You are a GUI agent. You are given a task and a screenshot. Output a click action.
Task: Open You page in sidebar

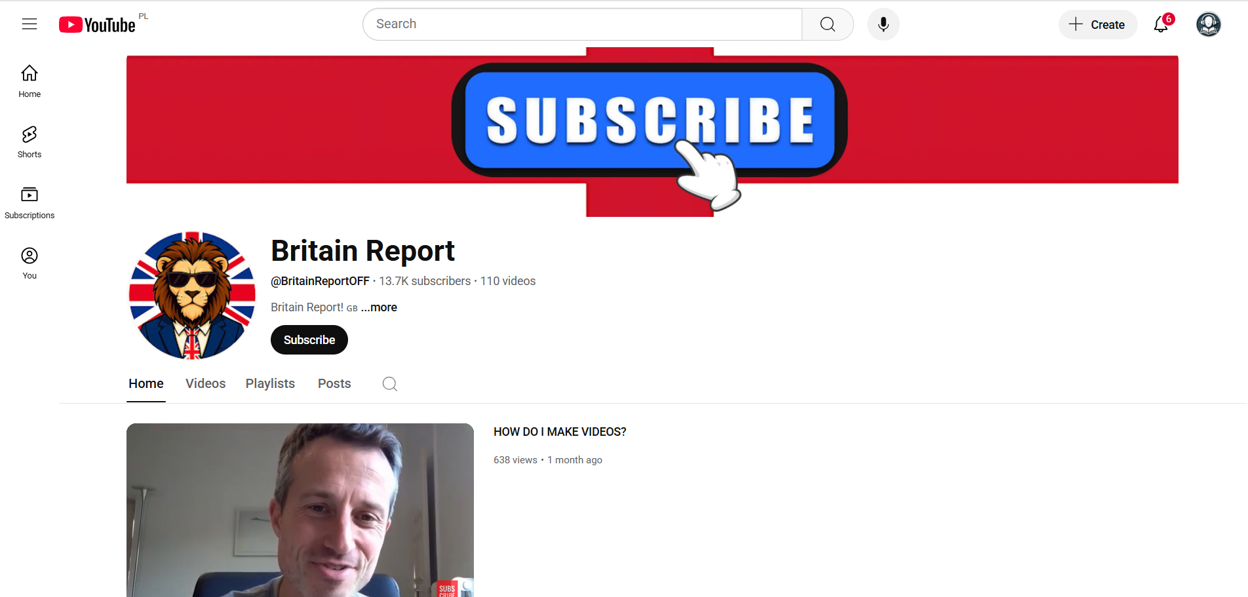[29, 263]
